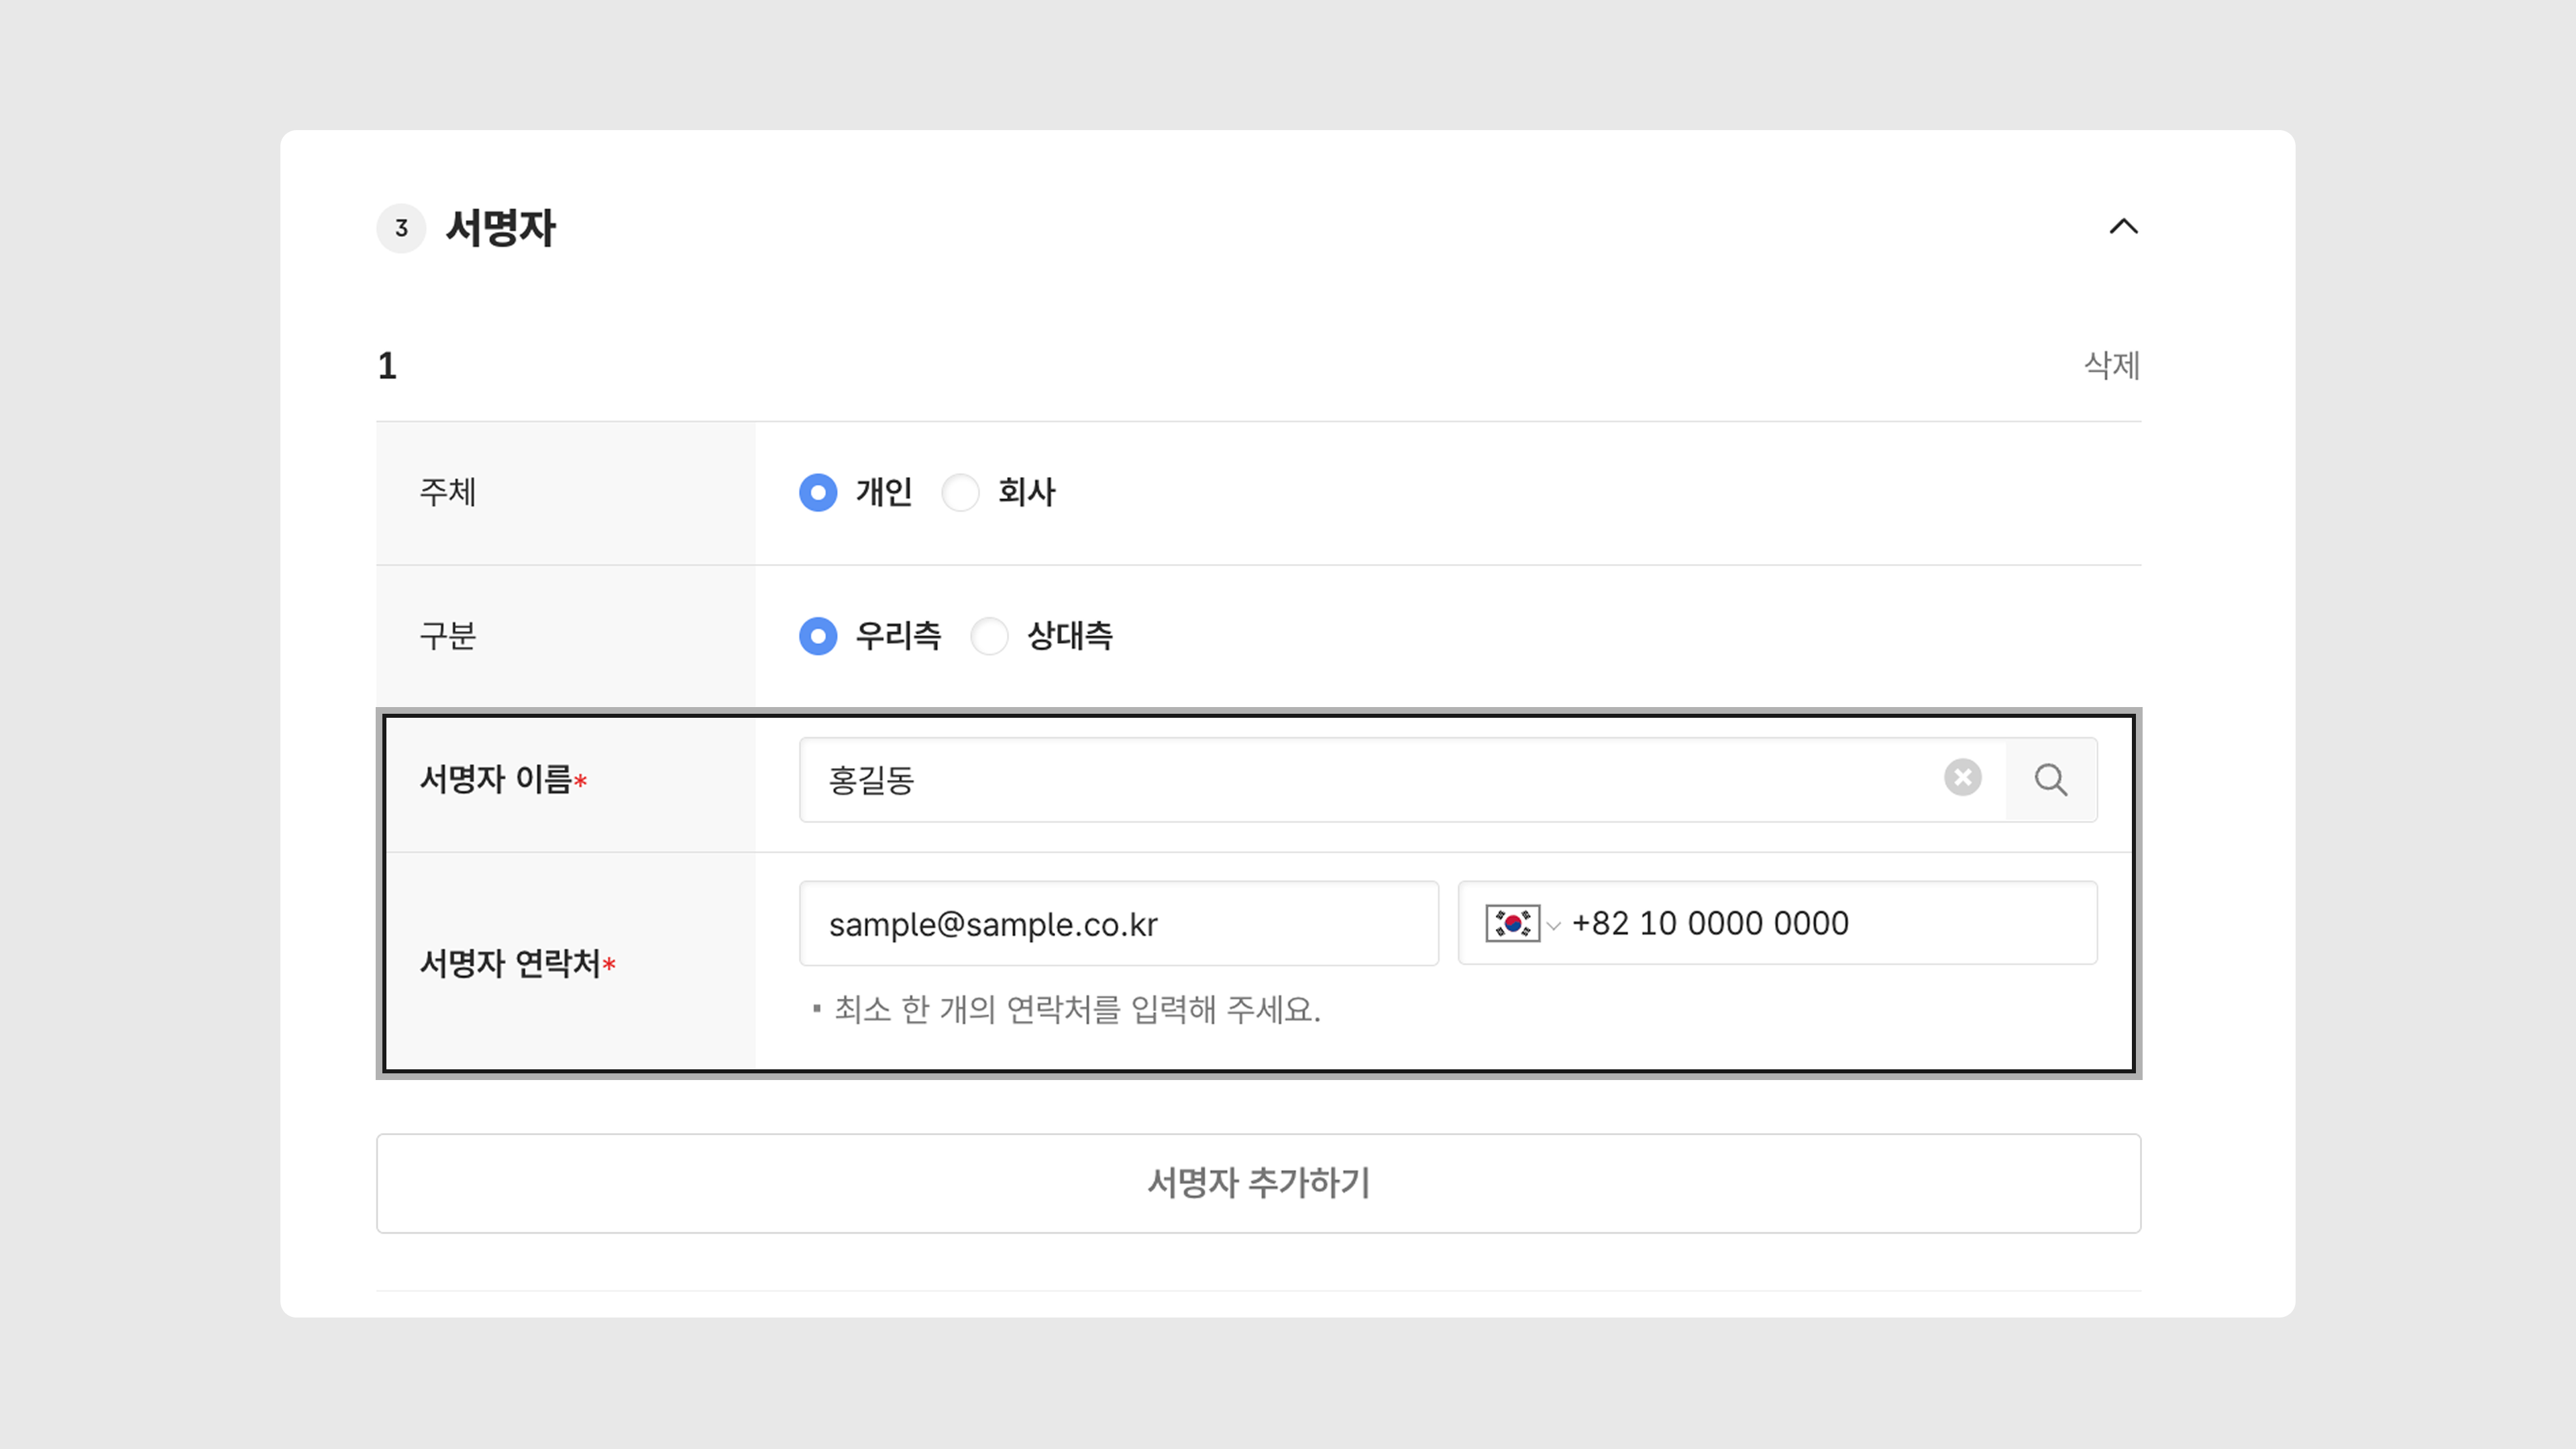This screenshot has height=1449, width=2576.
Task: Clear the signer name field with X icon
Action: pyautogui.click(x=1962, y=778)
